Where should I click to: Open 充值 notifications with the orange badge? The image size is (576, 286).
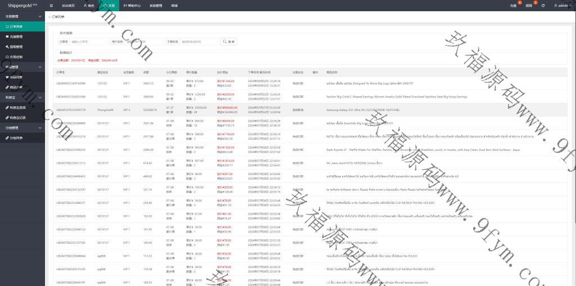point(513,5)
